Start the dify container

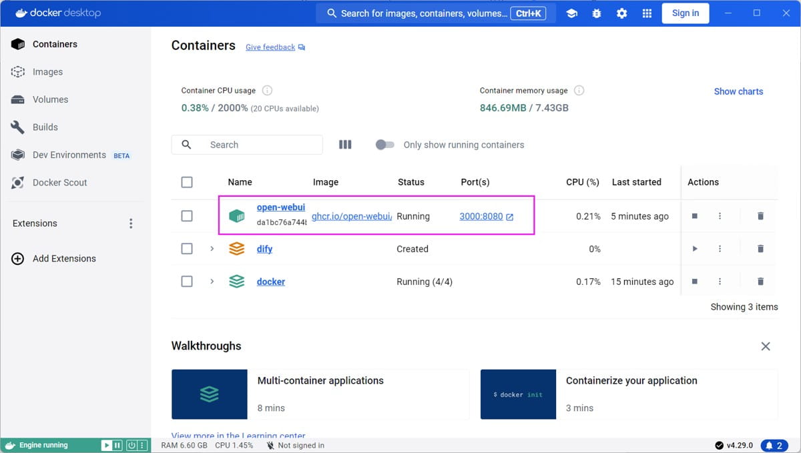(x=694, y=249)
